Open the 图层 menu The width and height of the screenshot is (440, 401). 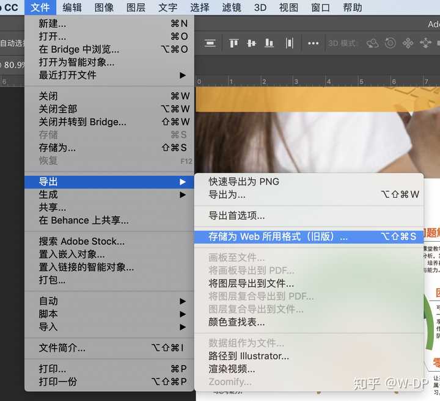tap(136, 7)
